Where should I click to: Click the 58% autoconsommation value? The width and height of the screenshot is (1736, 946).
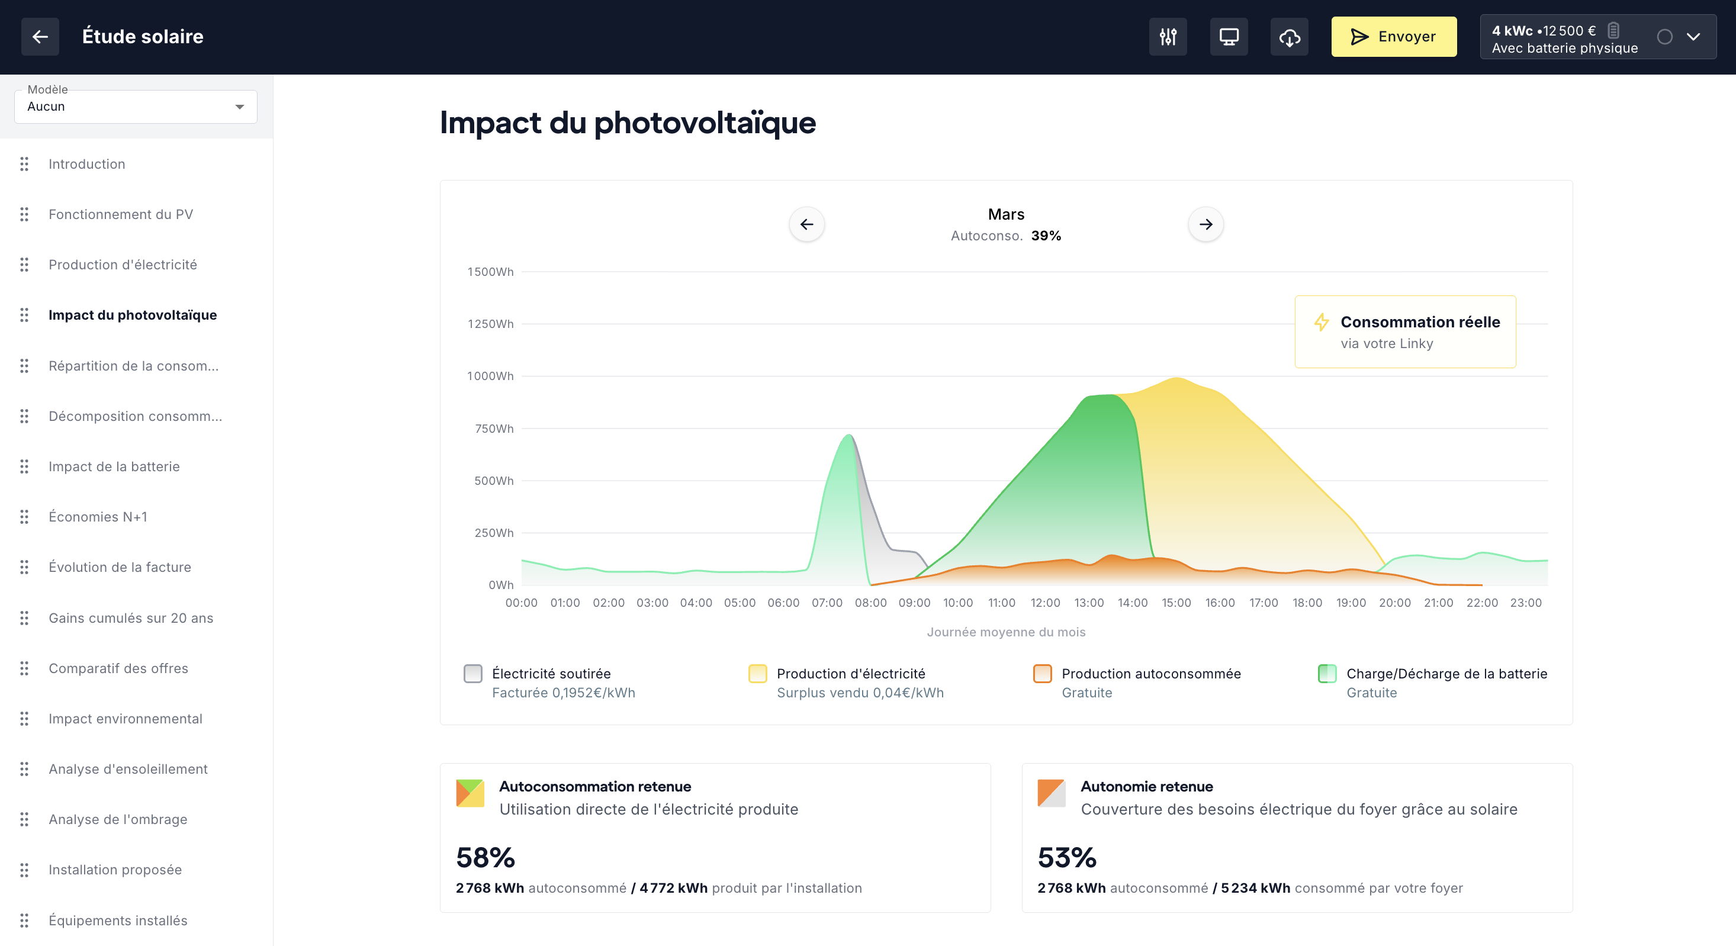click(x=486, y=858)
